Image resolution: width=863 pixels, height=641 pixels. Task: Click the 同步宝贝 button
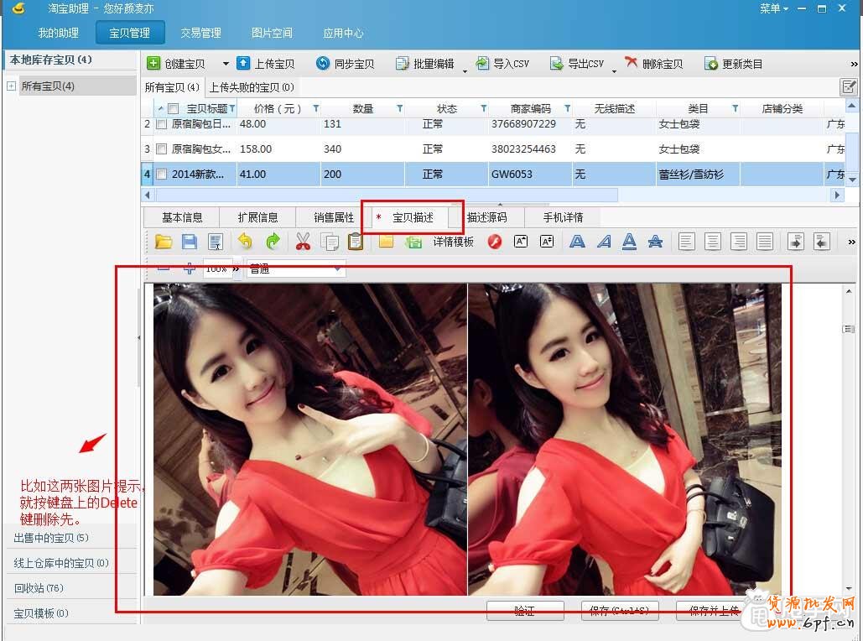click(345, 64)
